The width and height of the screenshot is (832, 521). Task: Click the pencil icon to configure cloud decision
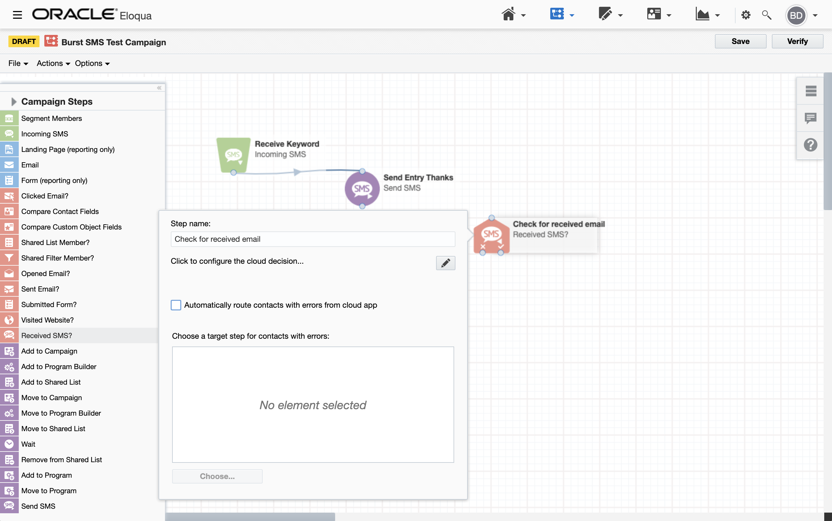pos(445,263)
